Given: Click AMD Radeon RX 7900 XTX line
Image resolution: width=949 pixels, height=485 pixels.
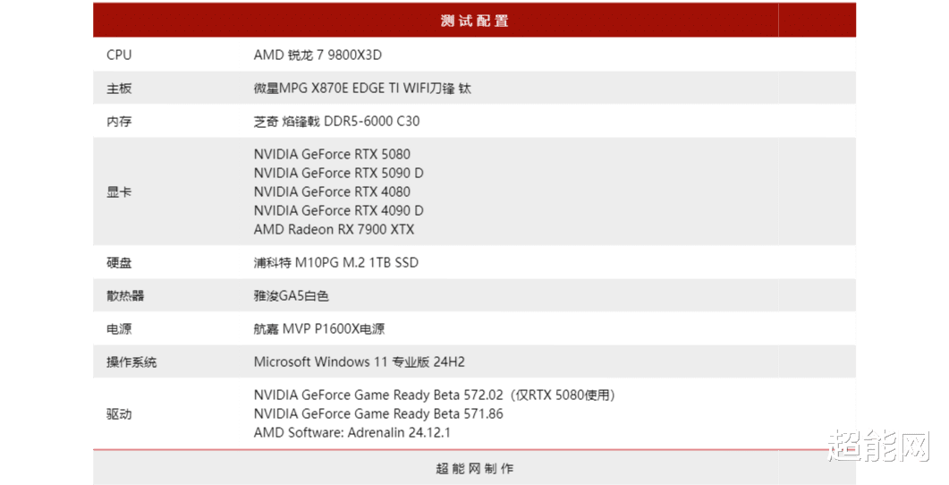Looking at the screenshot, I should [x=335, y=229].
